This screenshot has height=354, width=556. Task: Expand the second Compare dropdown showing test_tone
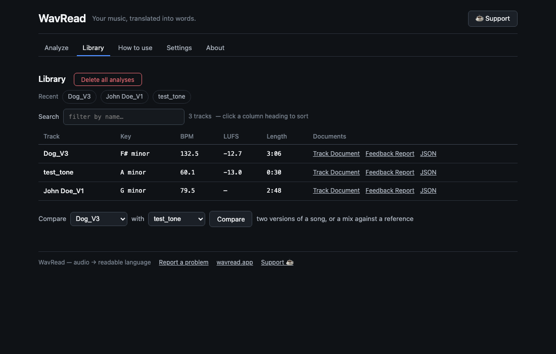pyautogui.click(x=176, y=219)
